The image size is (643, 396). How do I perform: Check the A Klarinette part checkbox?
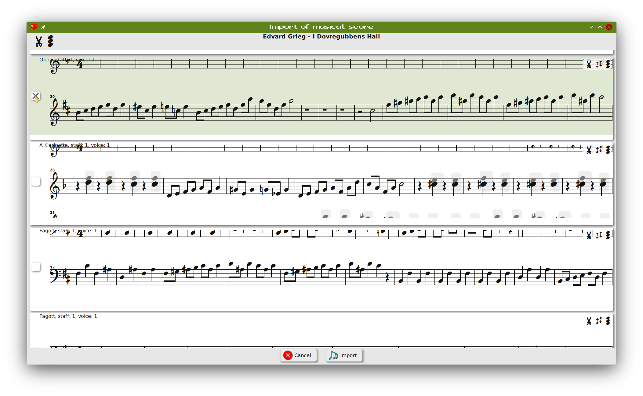(36, 181)
